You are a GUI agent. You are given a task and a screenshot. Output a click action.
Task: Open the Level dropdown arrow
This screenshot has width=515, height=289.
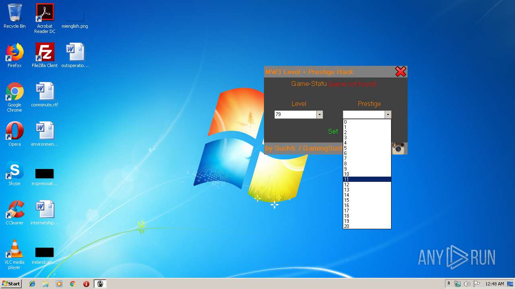[319, 115]
